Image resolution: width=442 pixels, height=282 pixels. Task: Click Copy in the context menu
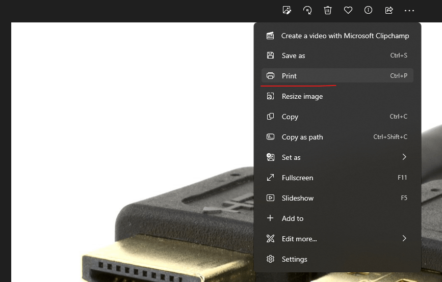pyautogui.click(x=337, y=117)
